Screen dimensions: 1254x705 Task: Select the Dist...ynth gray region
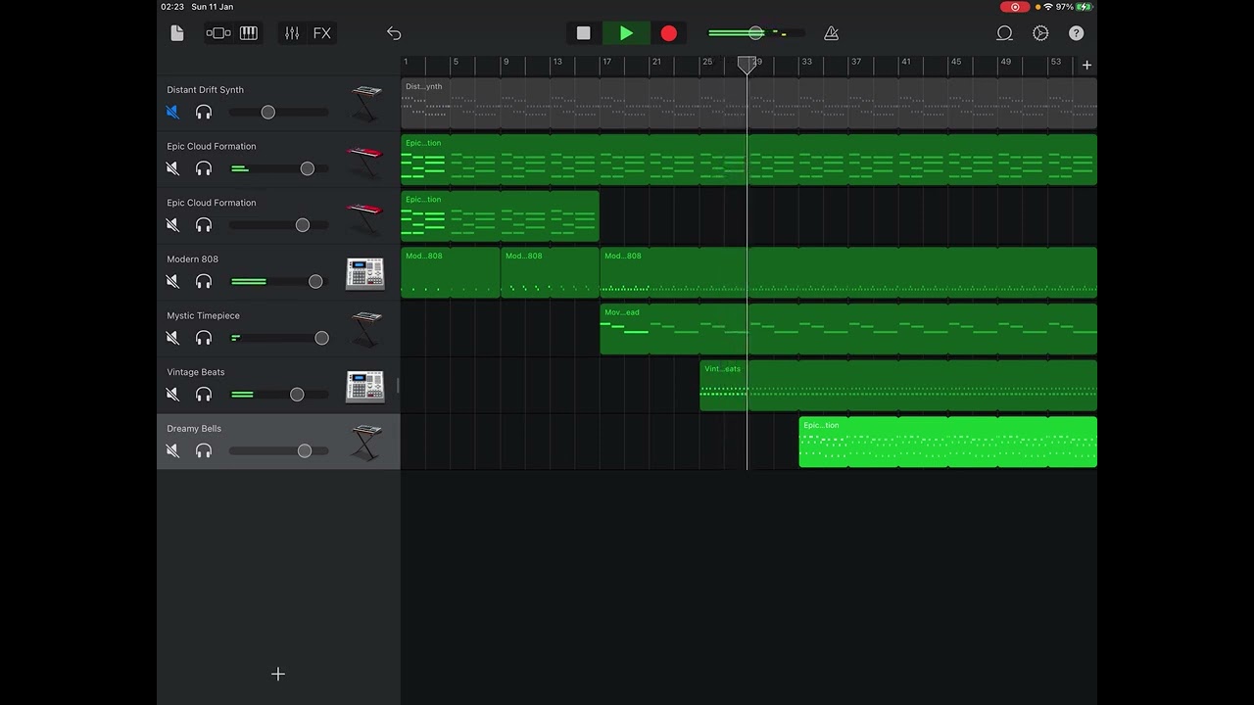click(x=748, y=104)
